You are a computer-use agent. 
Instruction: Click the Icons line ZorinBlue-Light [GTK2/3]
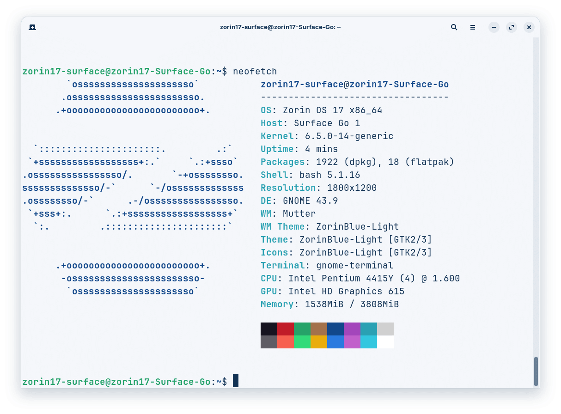coord(347,253)
